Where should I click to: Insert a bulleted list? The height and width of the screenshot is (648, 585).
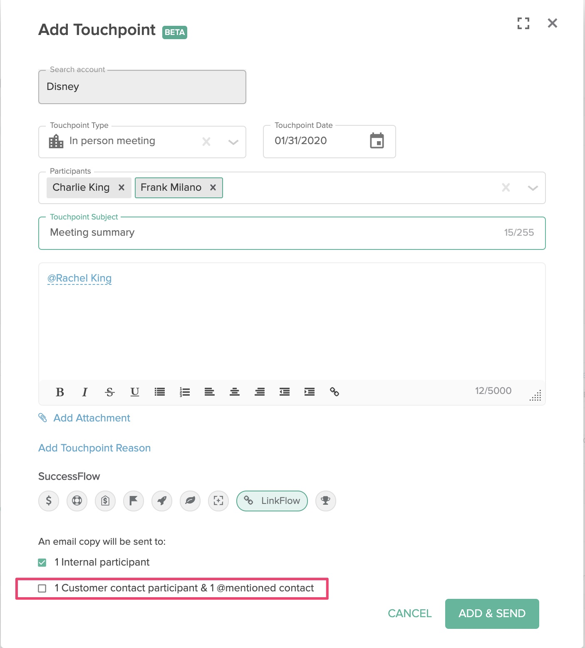(160, 392)
